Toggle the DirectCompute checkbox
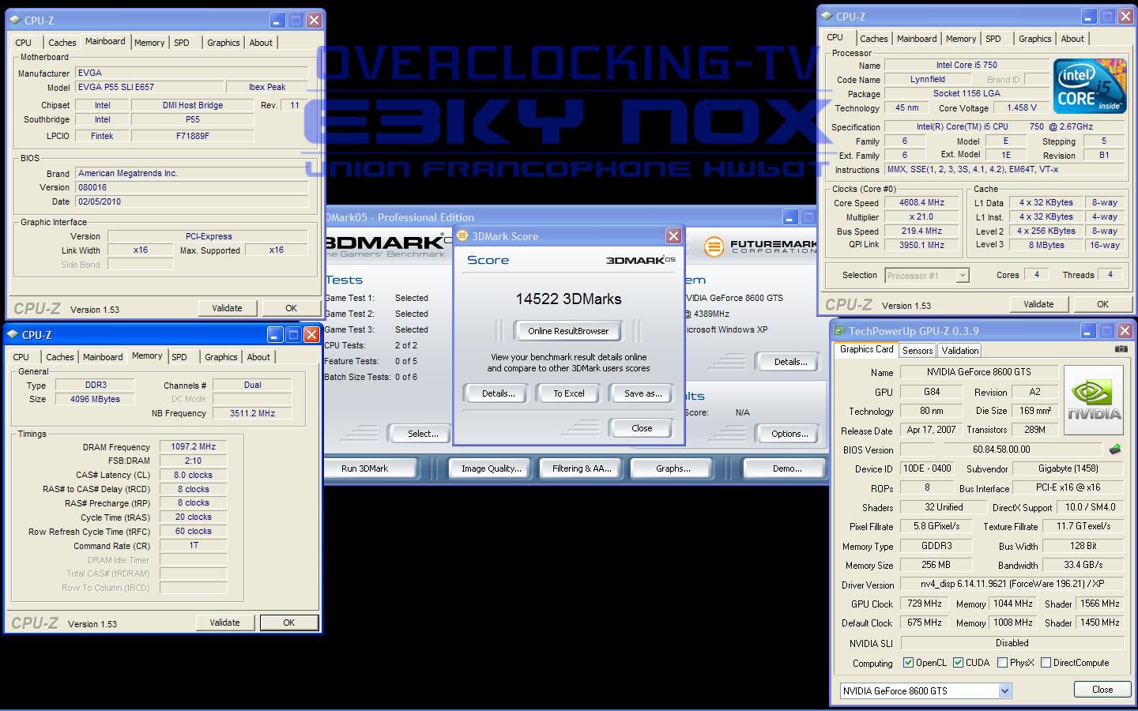This screenshot has width=1138, height=711. click(1046, 663)
